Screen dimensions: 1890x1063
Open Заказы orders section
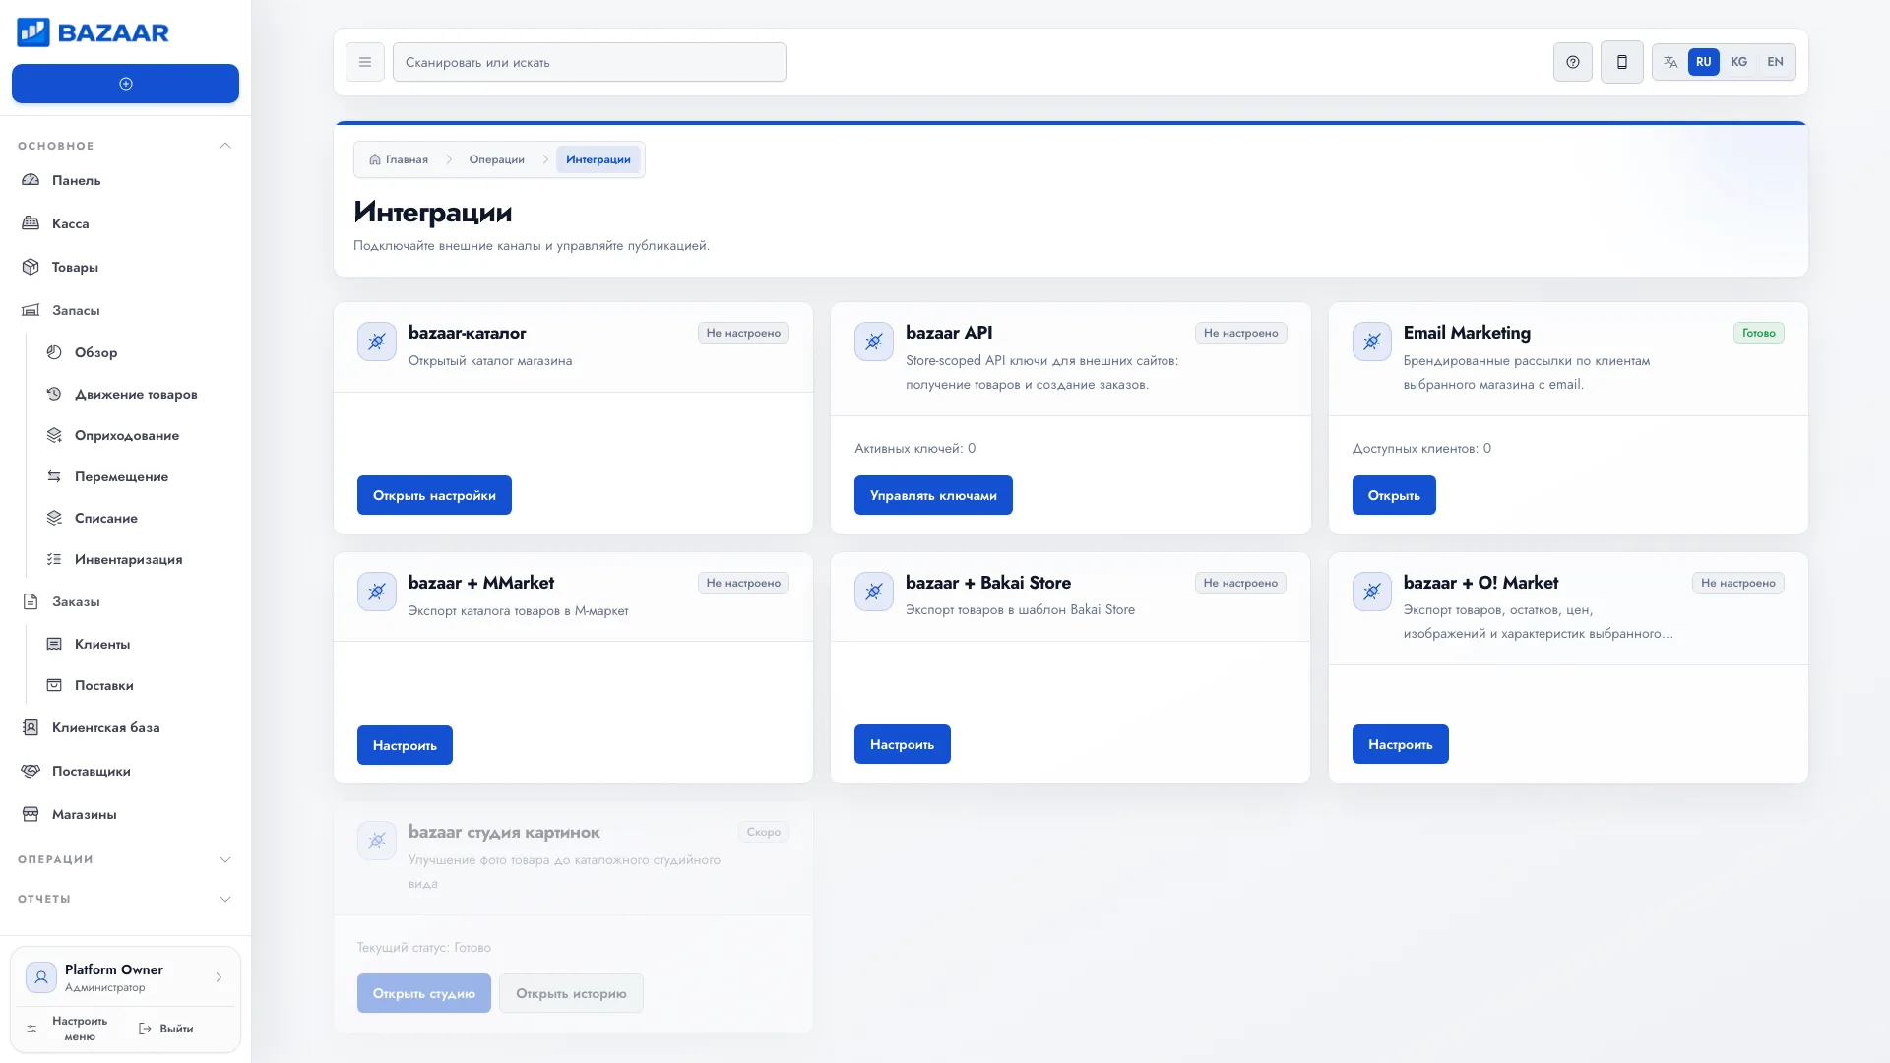(125, 601)
